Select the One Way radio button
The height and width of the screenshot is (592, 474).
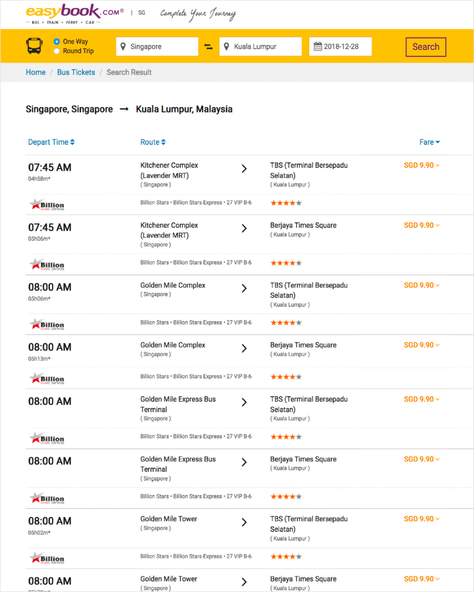(x=56, y=42)
